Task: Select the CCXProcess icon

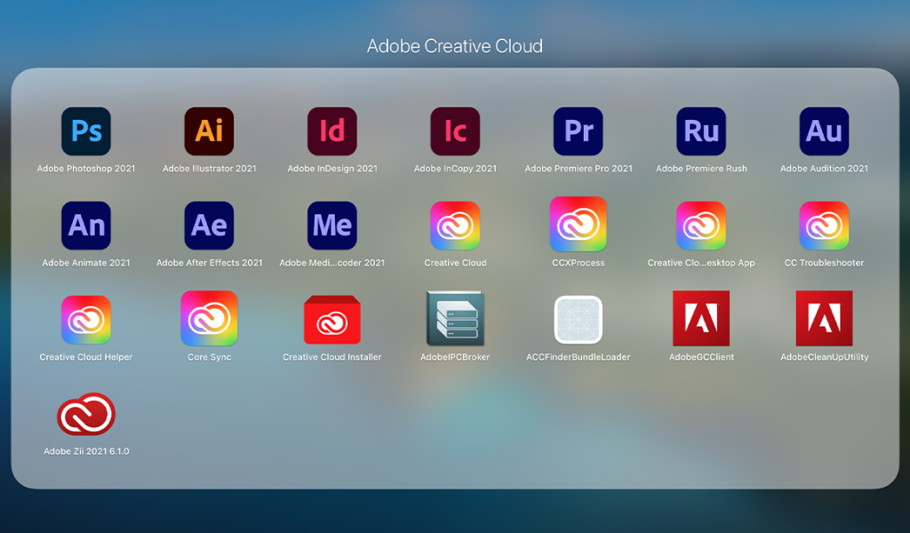Action: 578,224
